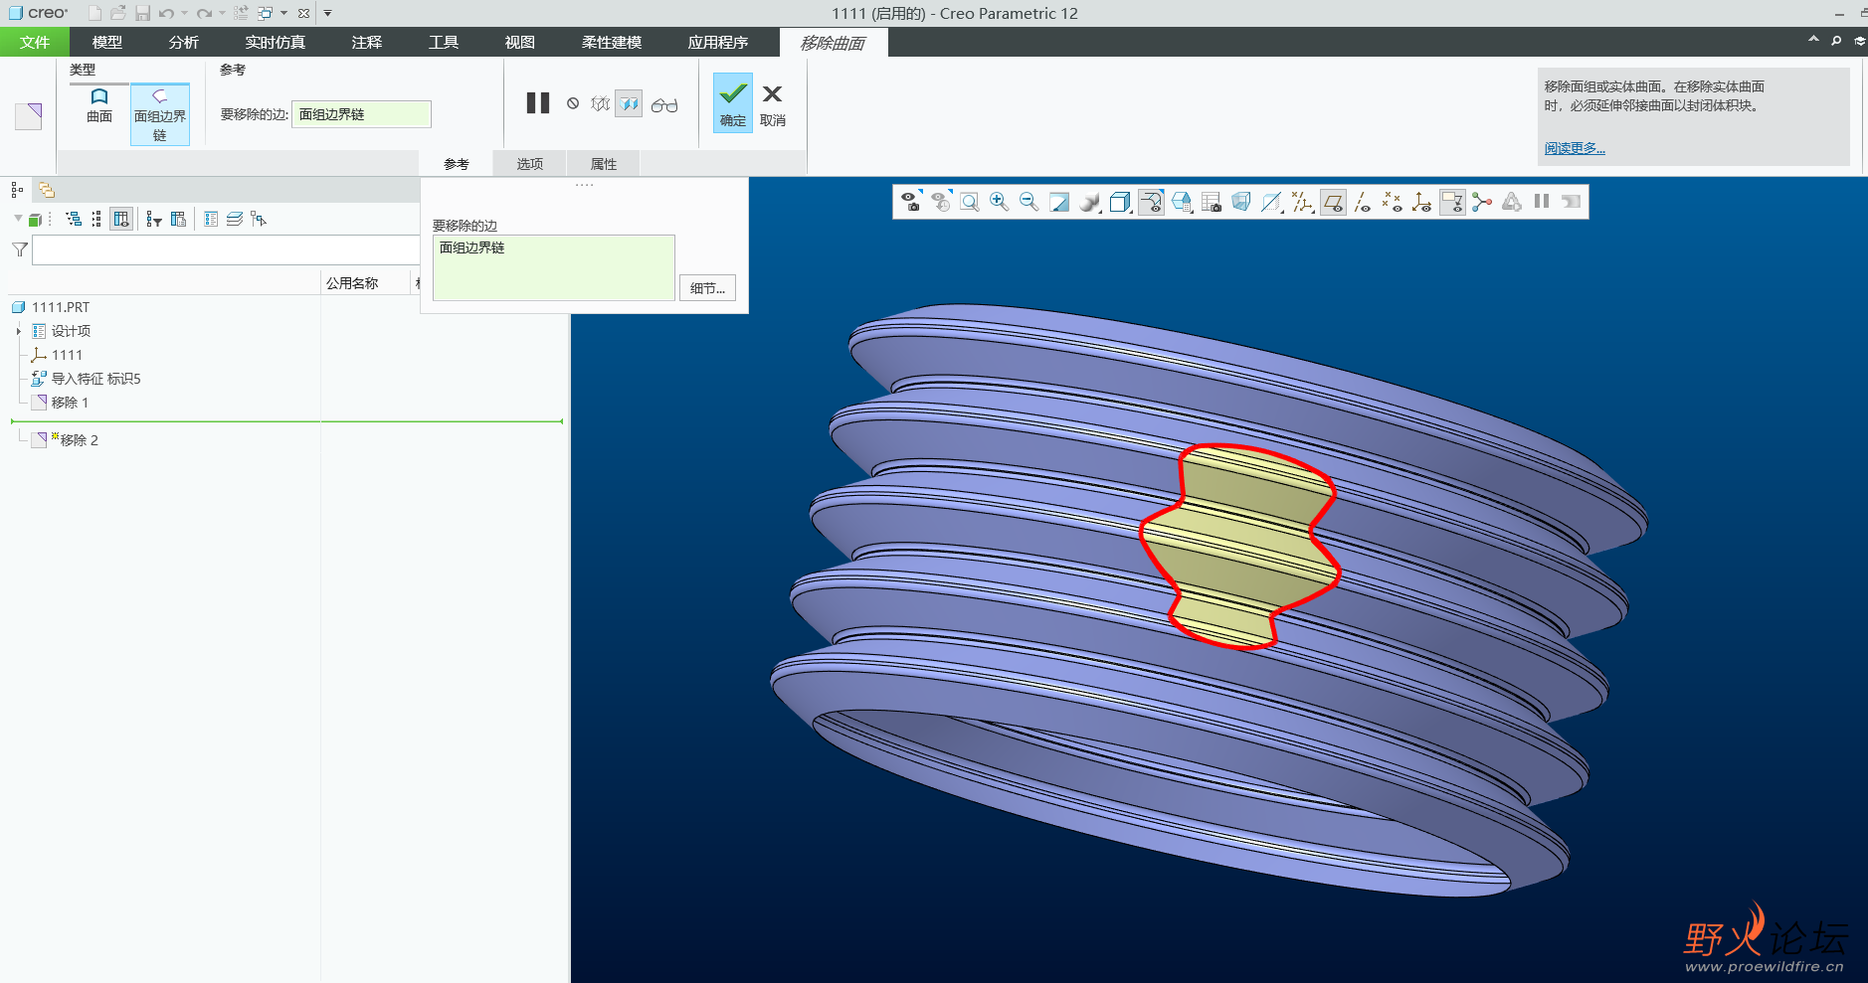This screenshot has width=1868, height=983.
Task: Toggle coordinate system display visibility
Action: pos(1421,203)
